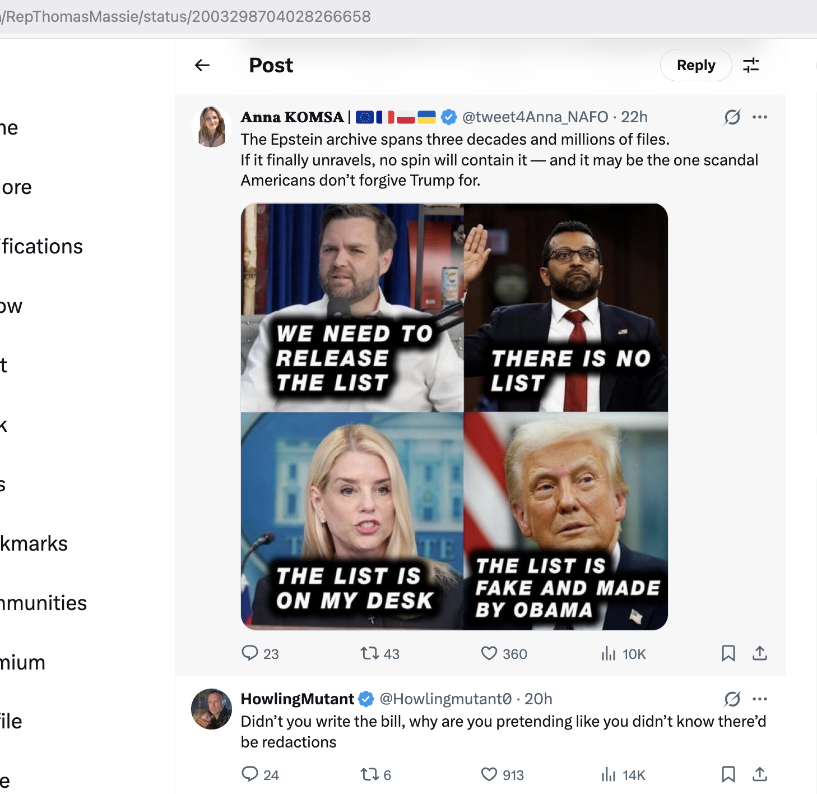The width and height of the screenshot is (817, 794).
Task: Open Bookmarks in the left sidebar
Action: [x=34, y=544]
